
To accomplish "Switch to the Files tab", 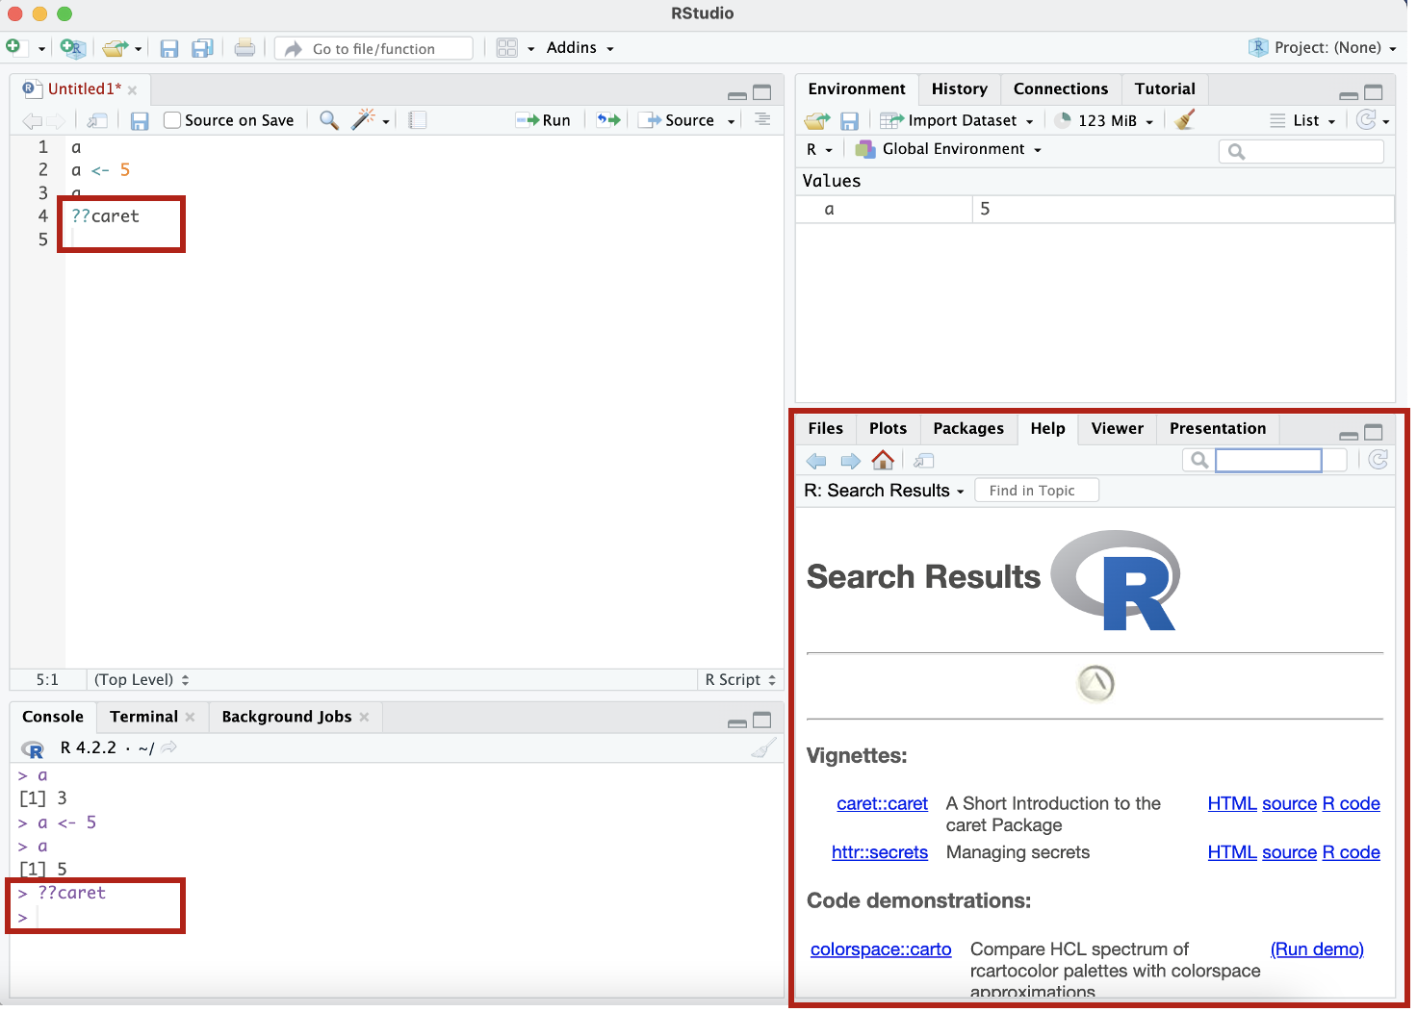I will [825, 428].
